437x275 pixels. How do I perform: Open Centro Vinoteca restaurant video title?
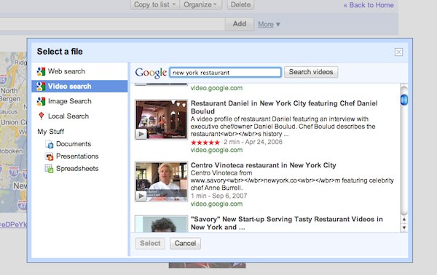[264, 165]
